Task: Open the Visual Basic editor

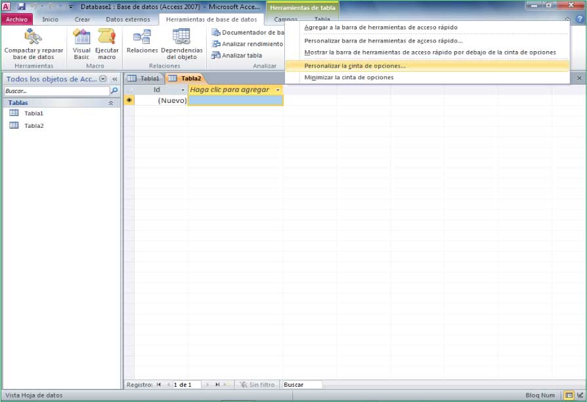Action: (81, 44)
